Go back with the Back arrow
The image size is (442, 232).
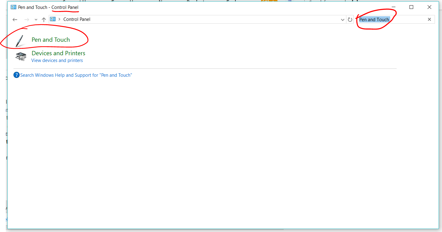[x=15, y=20]
